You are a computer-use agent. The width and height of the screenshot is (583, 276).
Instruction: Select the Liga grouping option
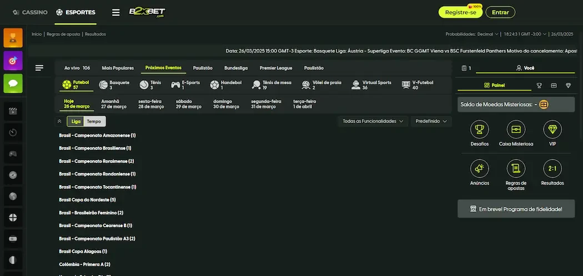(x=76, y=121)
